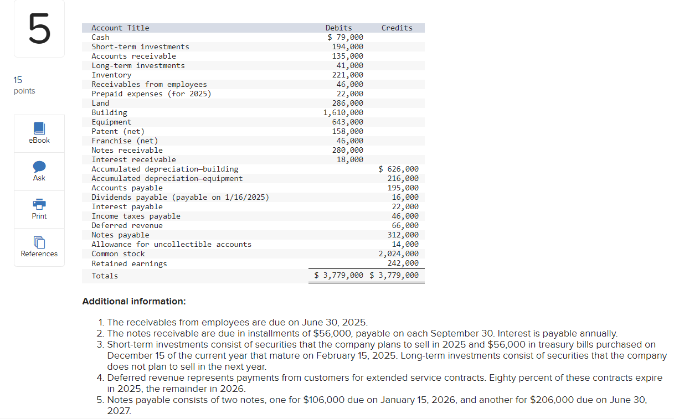
Task: Click the 2,024,000 common stock value
Action: [x=399, y=254]
